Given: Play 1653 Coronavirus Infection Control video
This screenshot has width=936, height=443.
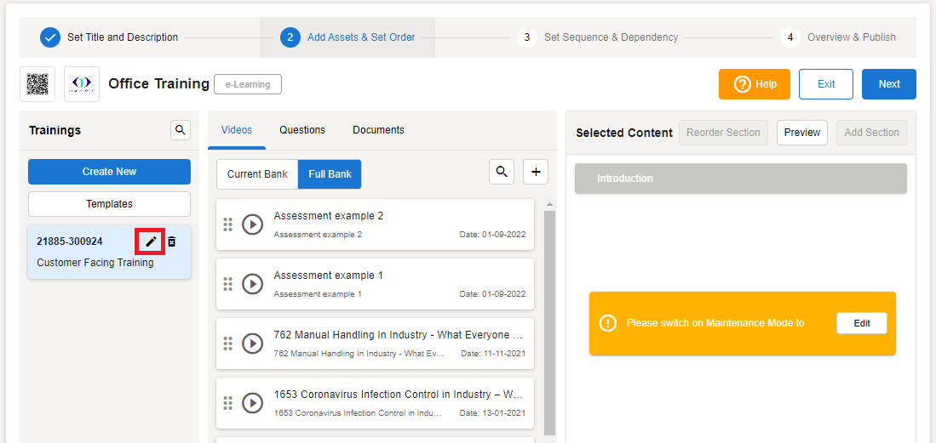Looking at the screenshot, I should click(x=252, y=403).
